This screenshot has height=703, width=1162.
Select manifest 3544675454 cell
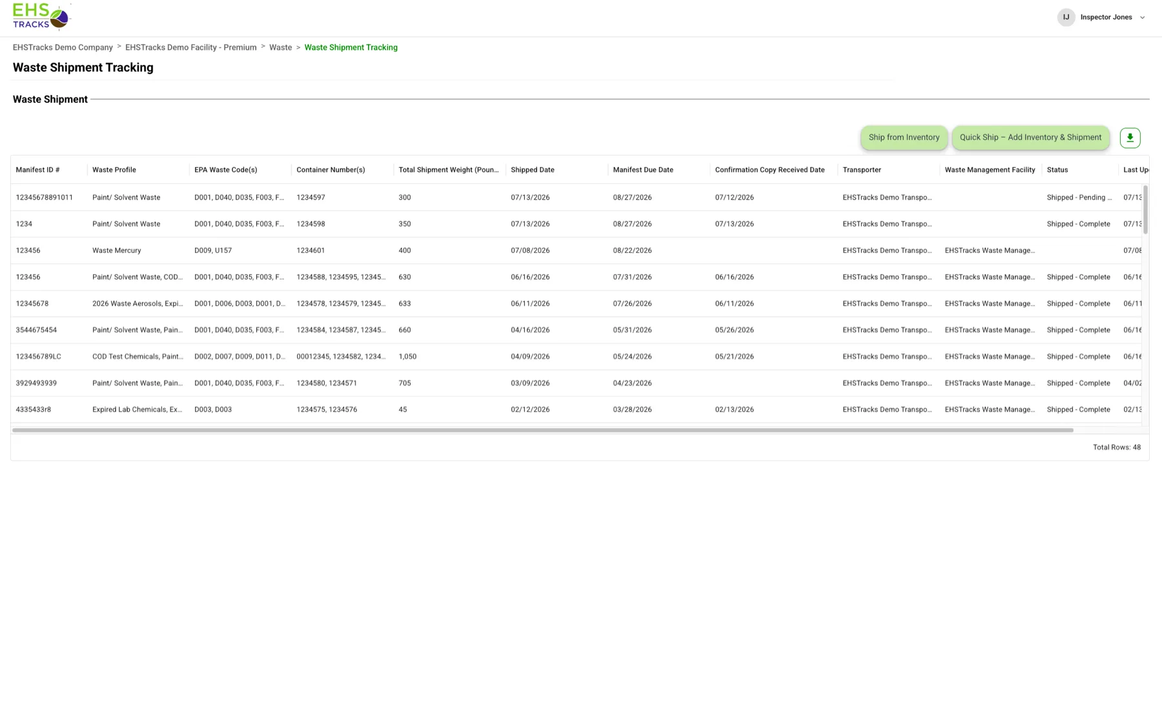49,330
